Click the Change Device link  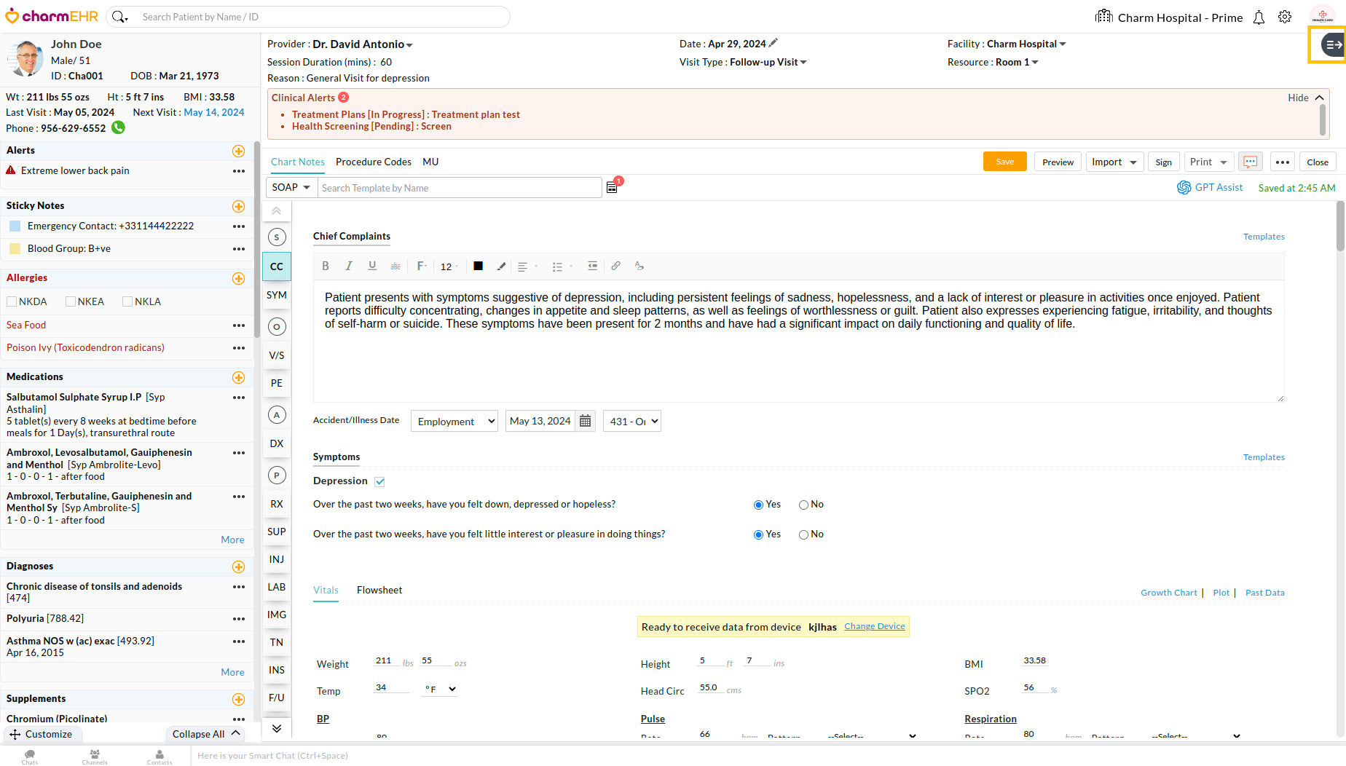(874, 626)
